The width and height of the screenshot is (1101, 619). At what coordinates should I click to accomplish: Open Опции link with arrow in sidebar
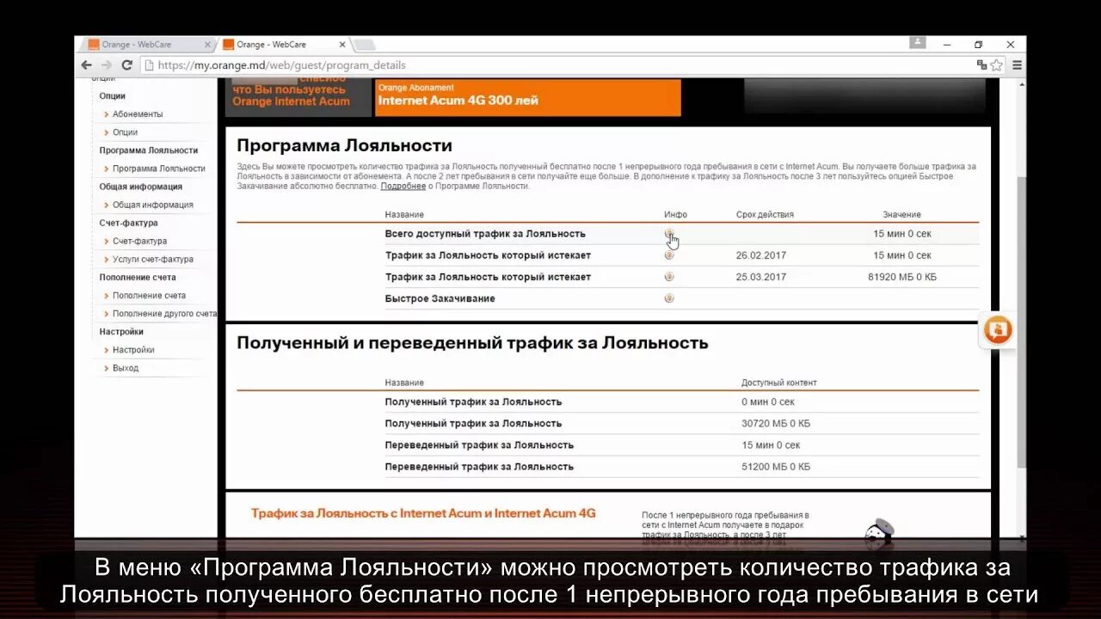125,132
